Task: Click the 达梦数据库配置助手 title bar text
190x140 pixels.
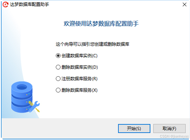Action: click(29, 5)
